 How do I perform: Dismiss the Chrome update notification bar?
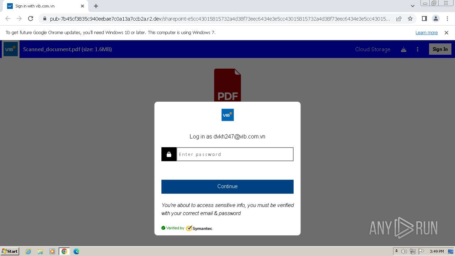446,33
